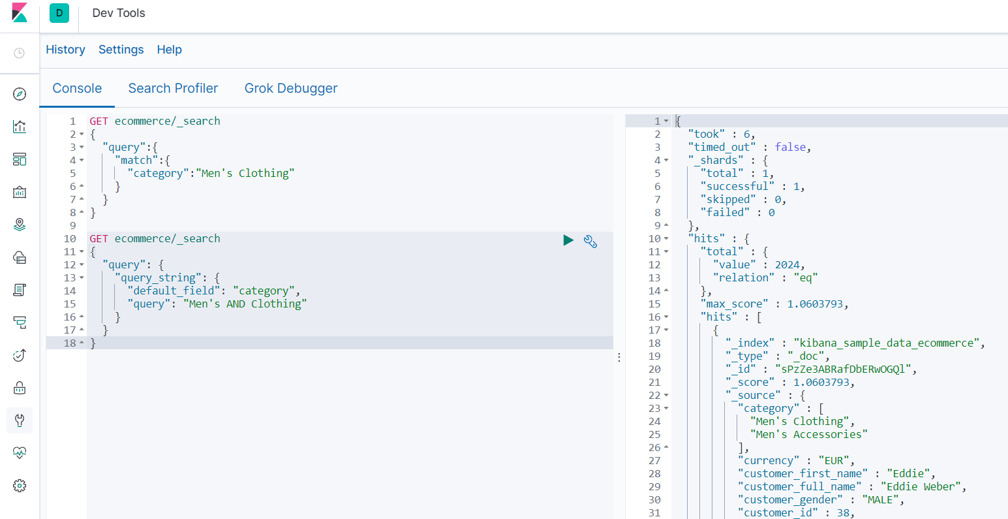This screenshot has height=519, width=1008.
Task: Collapse "match" fold at request line 4
Action: pos(82,161)
